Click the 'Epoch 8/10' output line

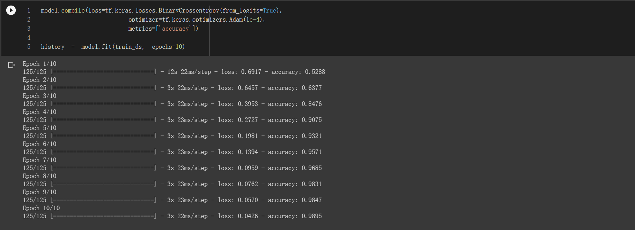point(39,176)
